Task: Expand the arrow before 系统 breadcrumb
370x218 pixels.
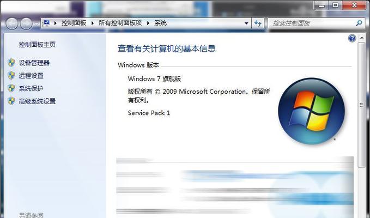Action: click(x=148, y=23)
